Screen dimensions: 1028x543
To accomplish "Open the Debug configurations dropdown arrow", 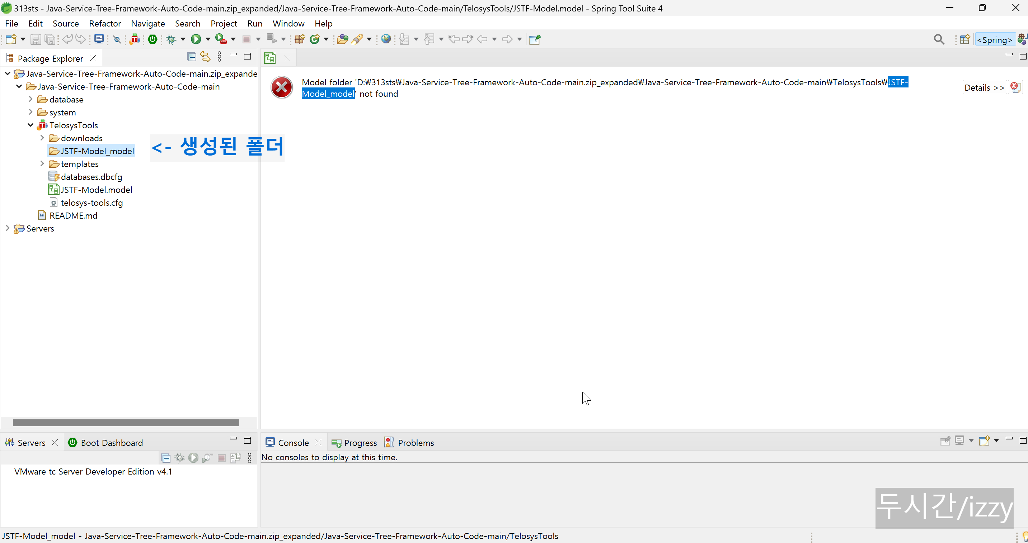I will (x=183, y=39).
